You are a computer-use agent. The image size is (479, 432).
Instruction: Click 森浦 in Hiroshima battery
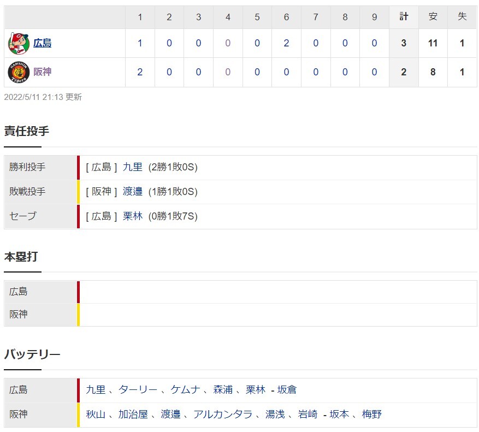pyautogui.click(x=223, y=390)
